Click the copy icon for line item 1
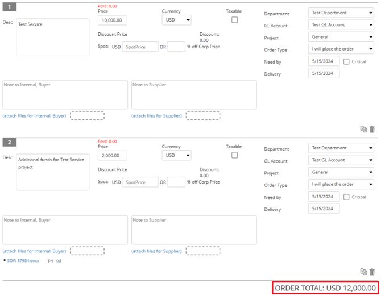This screenshot has width=381, height=295. (363, 129)
